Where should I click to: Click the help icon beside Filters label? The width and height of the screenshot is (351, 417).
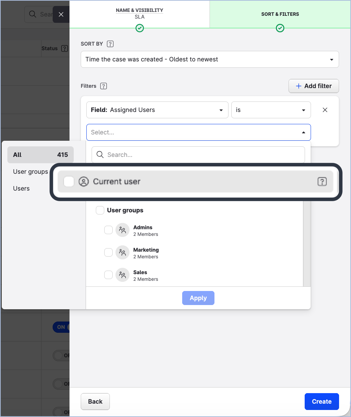(103, 86)
